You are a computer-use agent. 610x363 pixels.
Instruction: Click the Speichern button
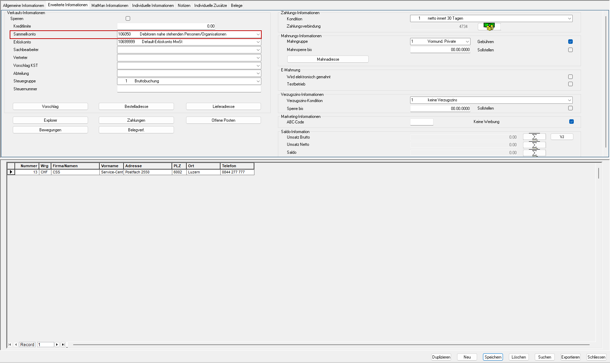click(x=493, y=357)
